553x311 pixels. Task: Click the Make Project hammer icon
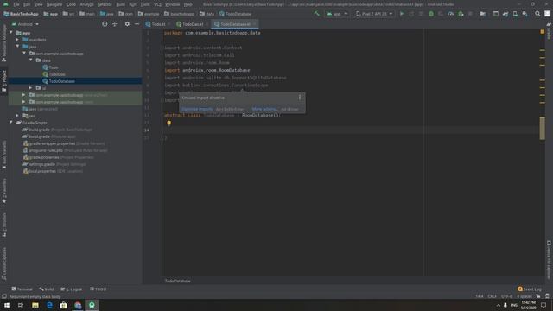point(317,14)
